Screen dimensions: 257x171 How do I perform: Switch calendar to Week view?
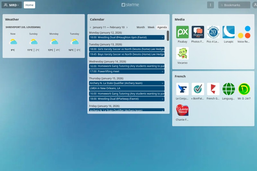point(151,28)
